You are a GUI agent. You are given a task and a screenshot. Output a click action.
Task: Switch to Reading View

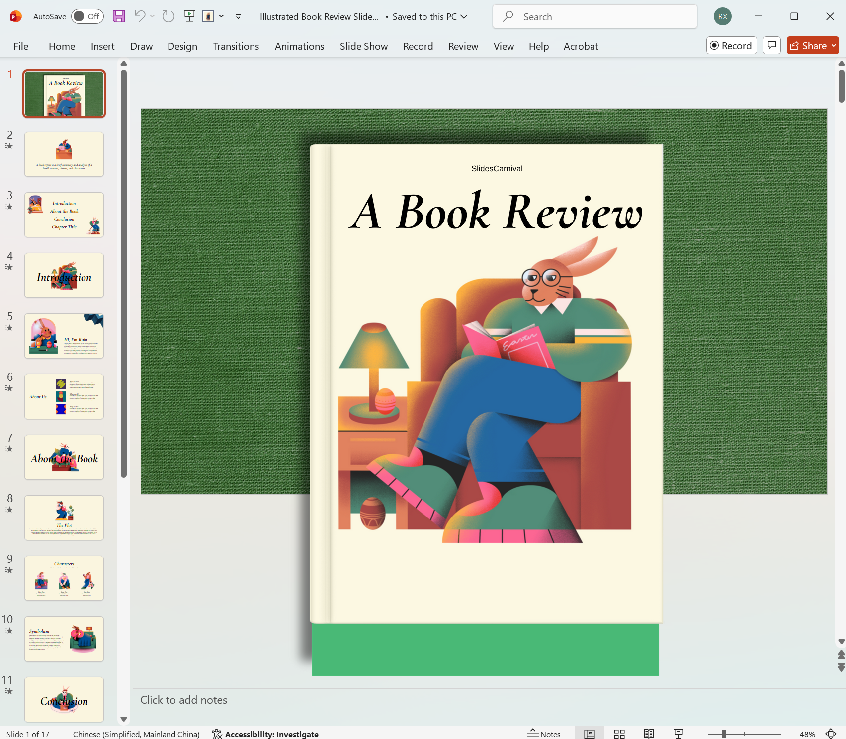[x=649, y=734]
